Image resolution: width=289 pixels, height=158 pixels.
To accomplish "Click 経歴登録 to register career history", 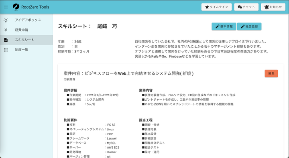I will click(249, 26).
